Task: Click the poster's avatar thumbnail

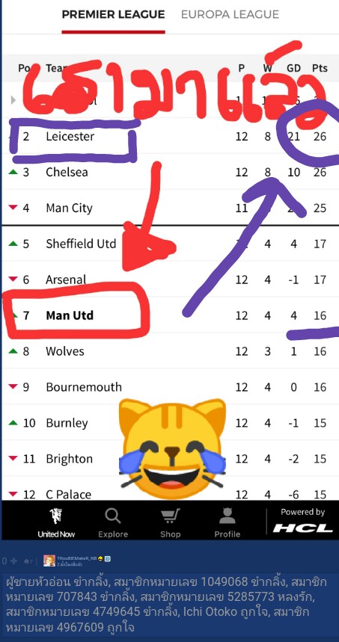Action: [49, 561]
